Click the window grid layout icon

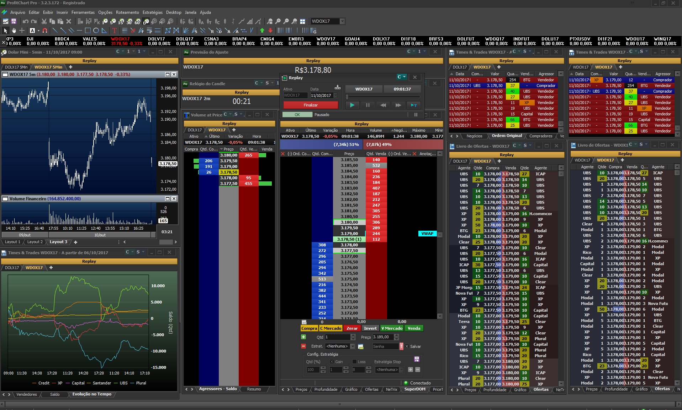(x=302, y=21)
